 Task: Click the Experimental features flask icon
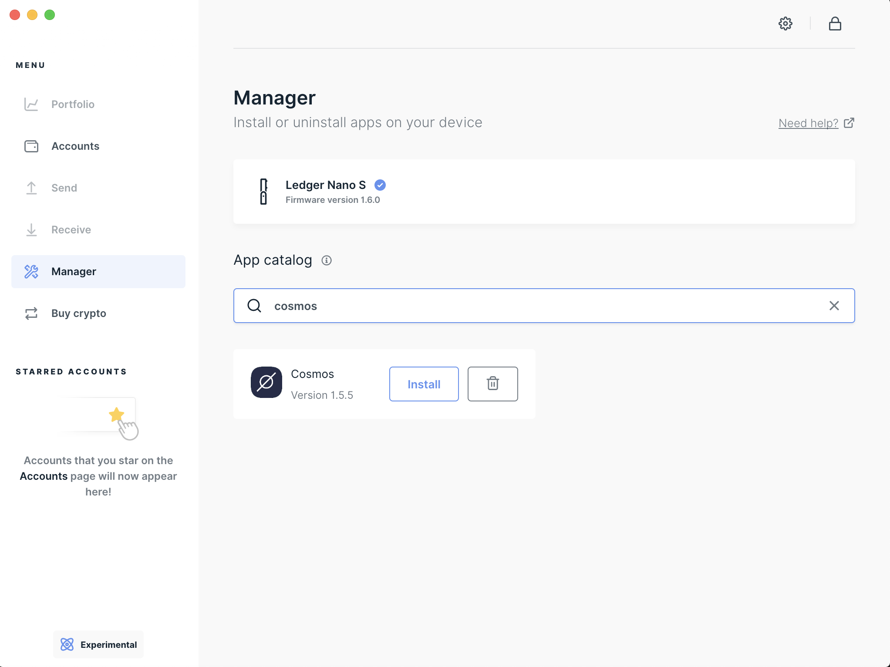click(67, 644)
